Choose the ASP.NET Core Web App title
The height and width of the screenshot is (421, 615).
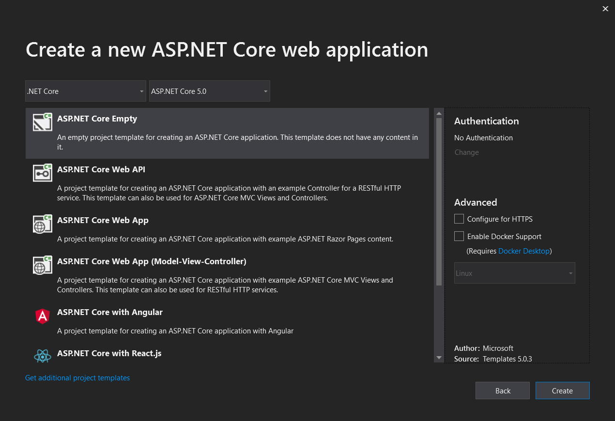103,220
